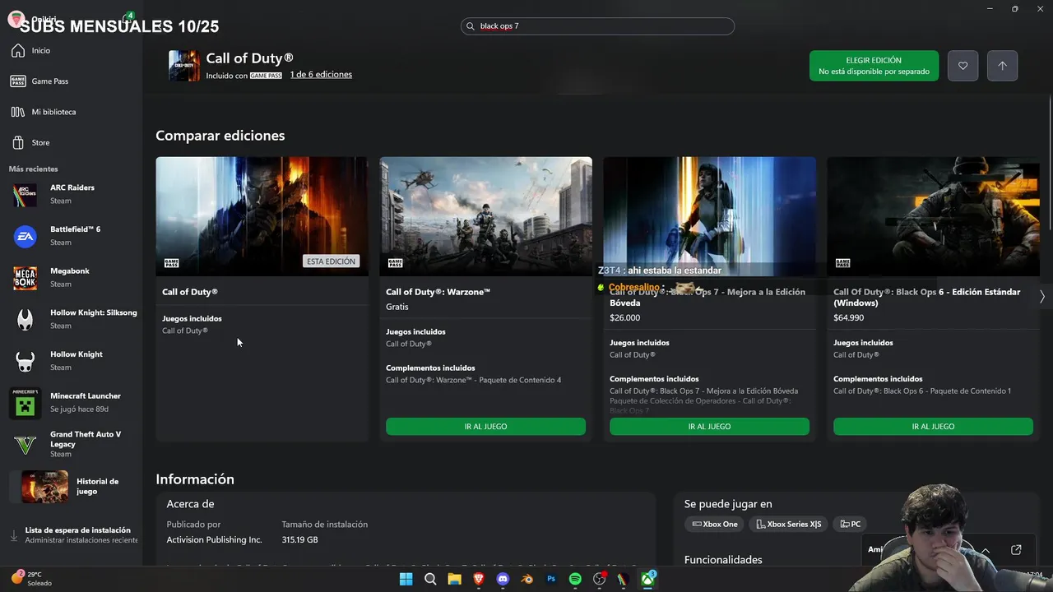Screen dimensions: 1053x592
Task: Open the profile avatar in the sidebar
Action: 16,18
